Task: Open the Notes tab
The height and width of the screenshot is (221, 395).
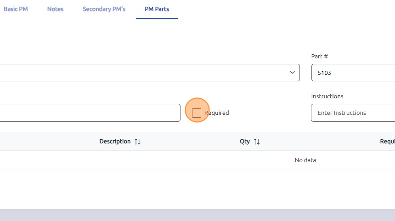Action: tap(55, 9)
